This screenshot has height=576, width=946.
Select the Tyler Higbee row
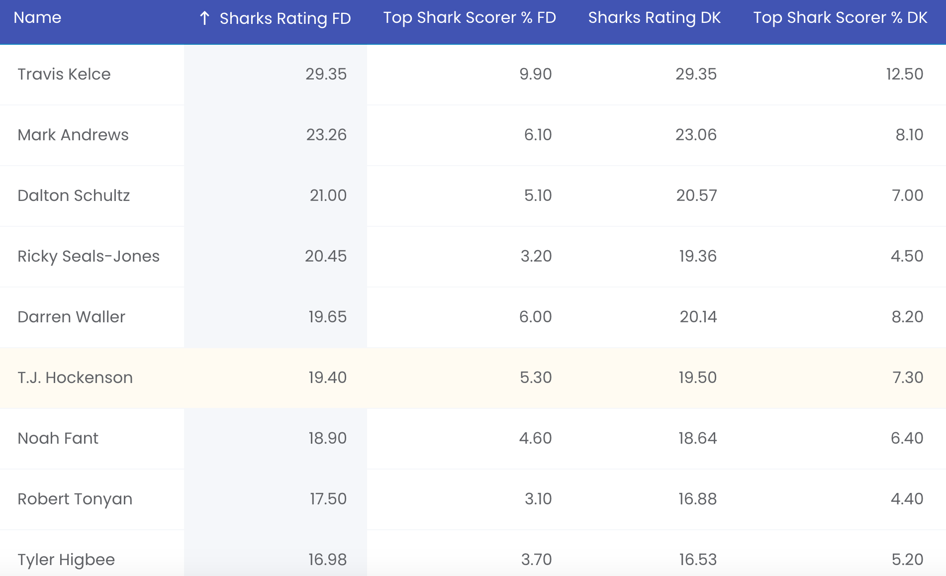tap(473, 553)
